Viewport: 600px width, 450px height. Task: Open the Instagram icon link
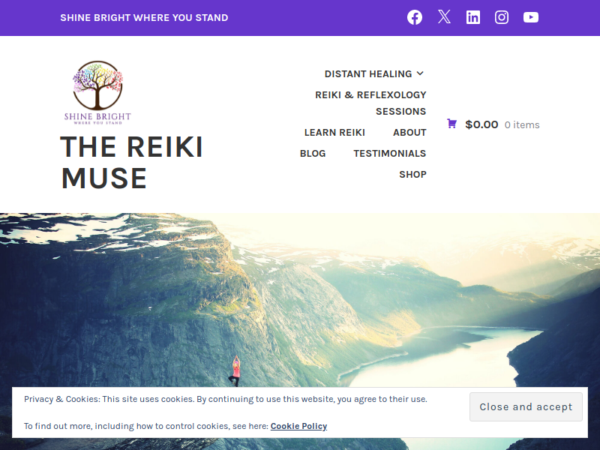click(502, 17)
